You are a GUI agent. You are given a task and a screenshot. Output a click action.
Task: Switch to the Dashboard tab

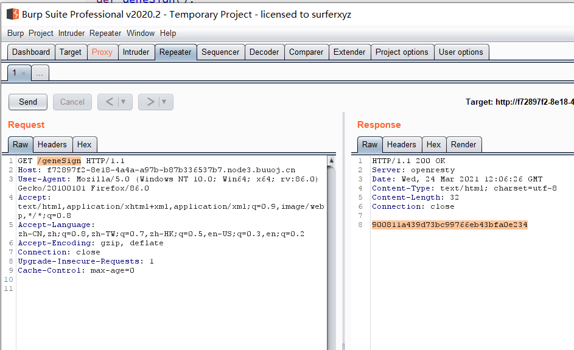(x=31, y=52)
